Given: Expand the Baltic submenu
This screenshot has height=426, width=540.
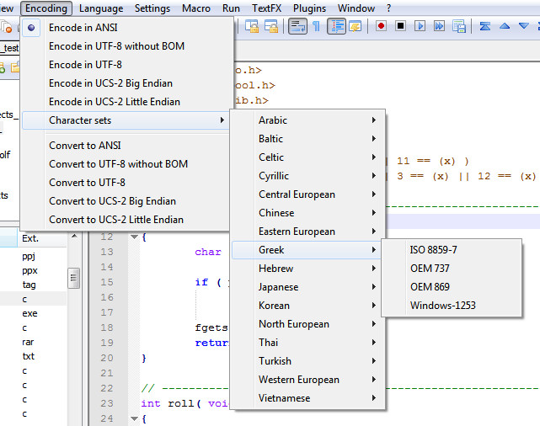Looking at the screenshot, I should coord(307,139).
